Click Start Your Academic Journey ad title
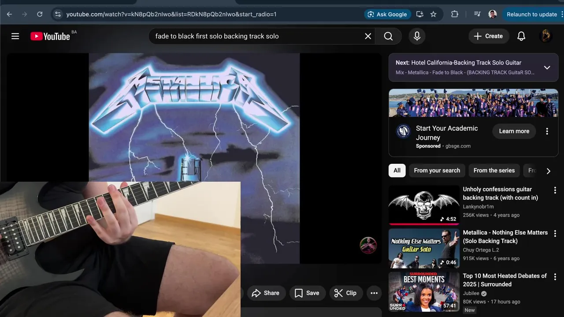This screenshot has height=317, width=564. tap(447, 133)
